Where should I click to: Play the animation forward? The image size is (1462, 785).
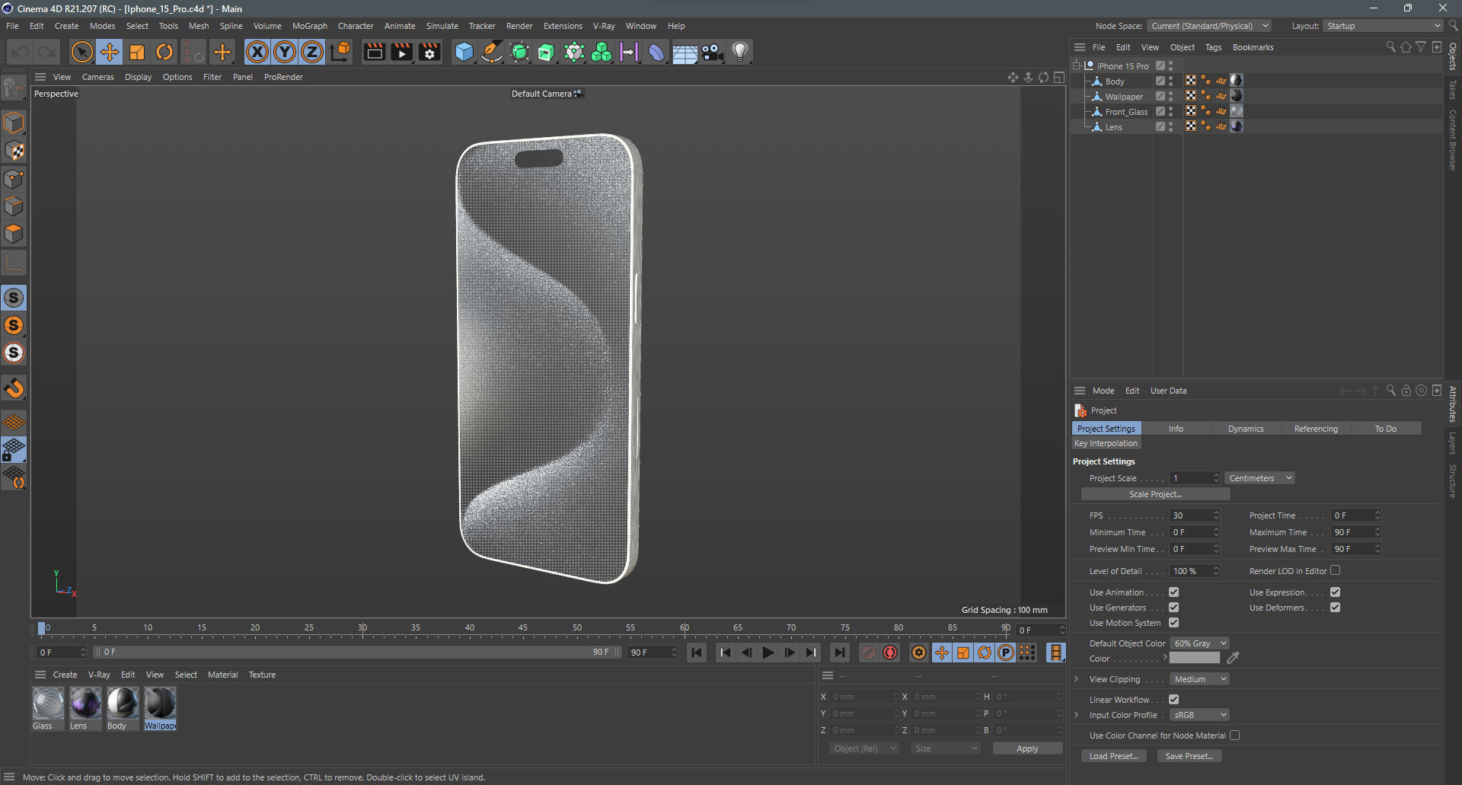coord(768,653)
